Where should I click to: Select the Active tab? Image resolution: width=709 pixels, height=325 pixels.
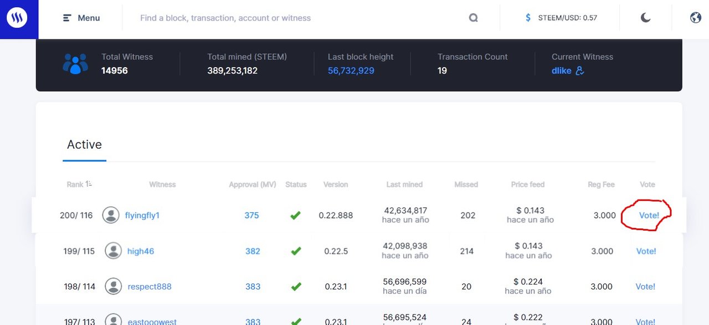(x=84, y=145)
